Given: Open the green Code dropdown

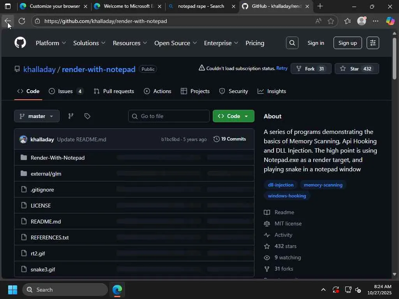Looking at the screenshot, I should [233, 116].
